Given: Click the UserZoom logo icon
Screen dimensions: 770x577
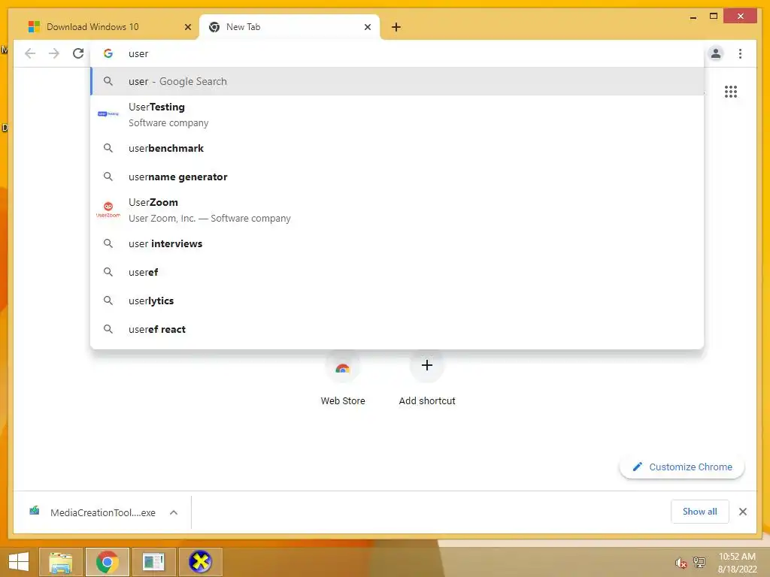Looking at the screenshot, I should 108,210.
